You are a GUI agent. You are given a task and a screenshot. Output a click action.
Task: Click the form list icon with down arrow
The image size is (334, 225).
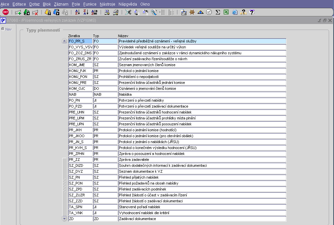pos(183,12)
